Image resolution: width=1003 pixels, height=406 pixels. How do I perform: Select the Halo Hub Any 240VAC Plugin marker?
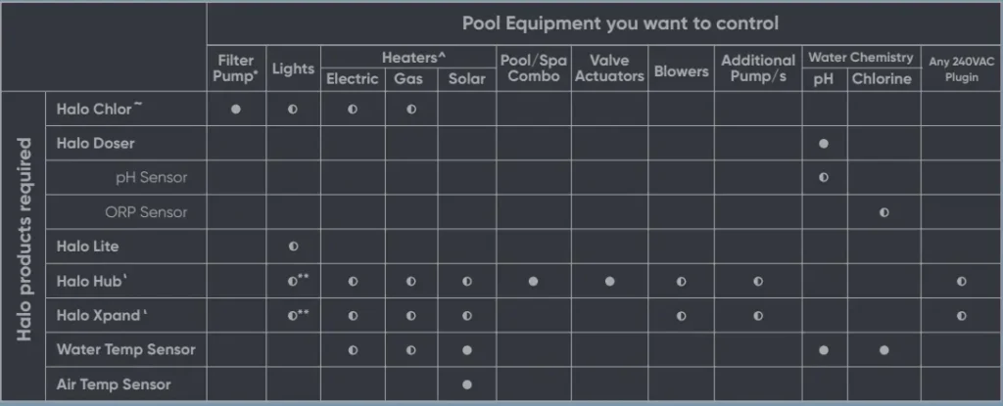pyautogui.click(x=961, y=281)
